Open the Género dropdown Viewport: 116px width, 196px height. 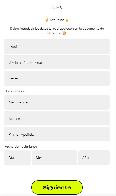click(57, 78)
